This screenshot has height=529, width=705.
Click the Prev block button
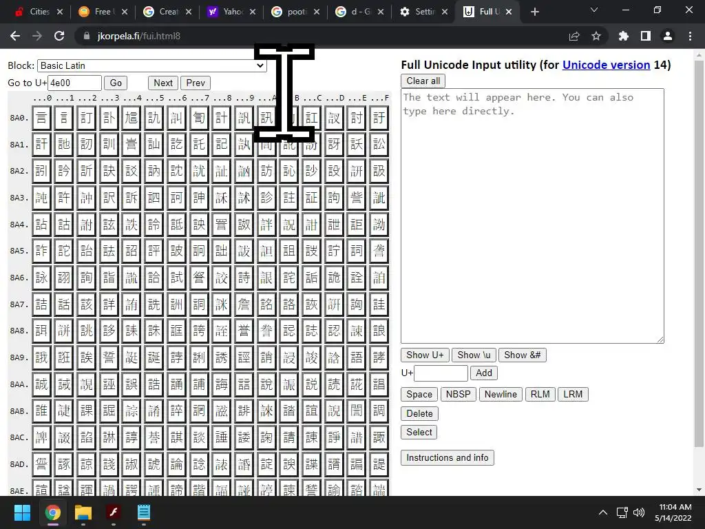click(195, 83)
